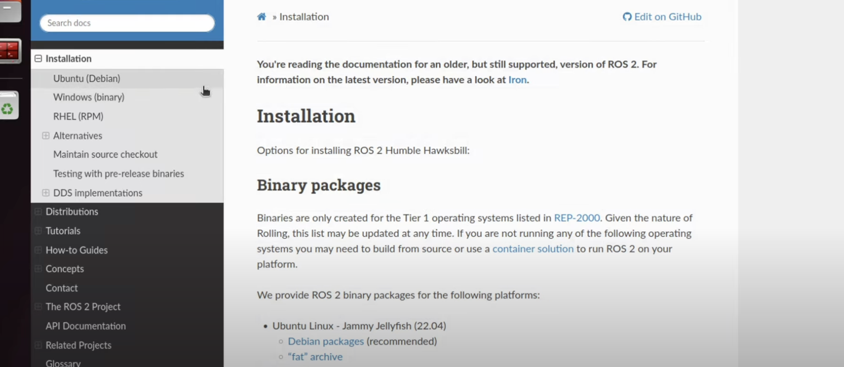This screenshot has height=367, width=844.
Task: Expand the Alternatives subsection
Action: (46, 136)
